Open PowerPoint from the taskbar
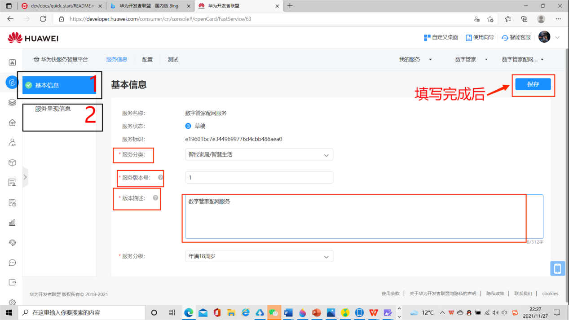 317,312
